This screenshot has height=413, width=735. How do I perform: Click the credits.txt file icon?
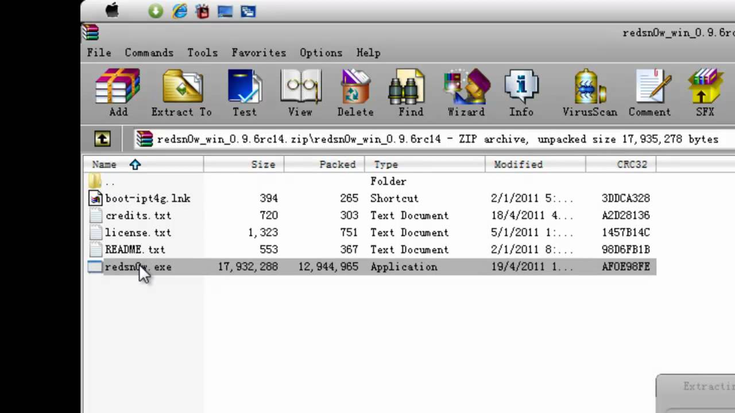[95, 216]
